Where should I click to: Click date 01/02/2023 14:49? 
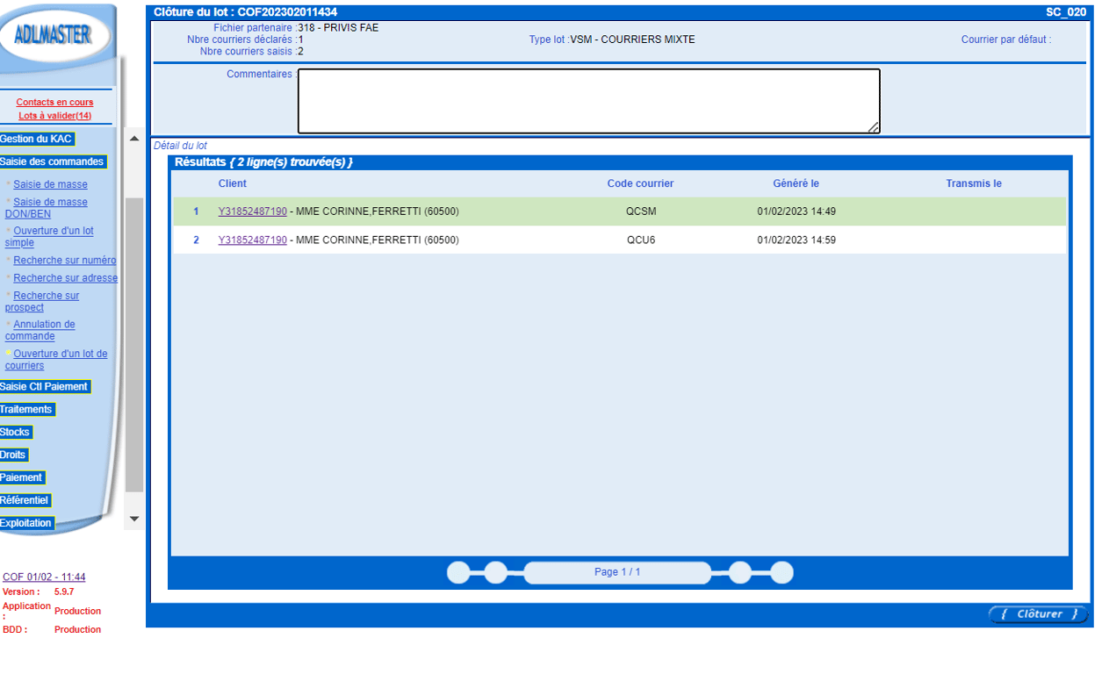[796, 212]
